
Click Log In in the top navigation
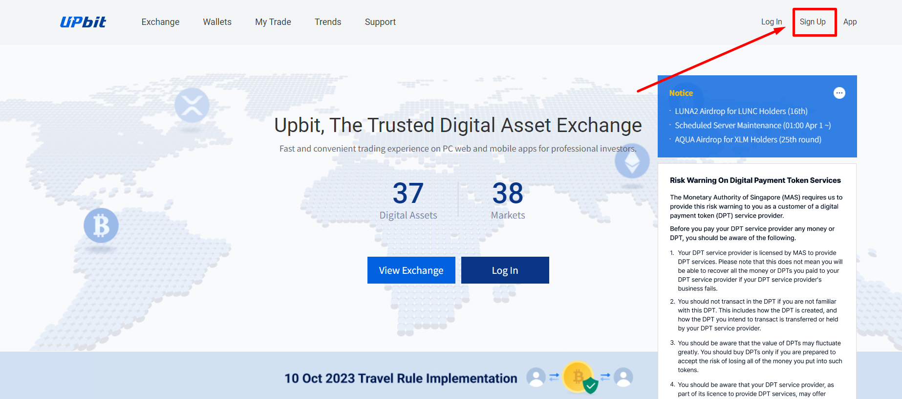772,22
